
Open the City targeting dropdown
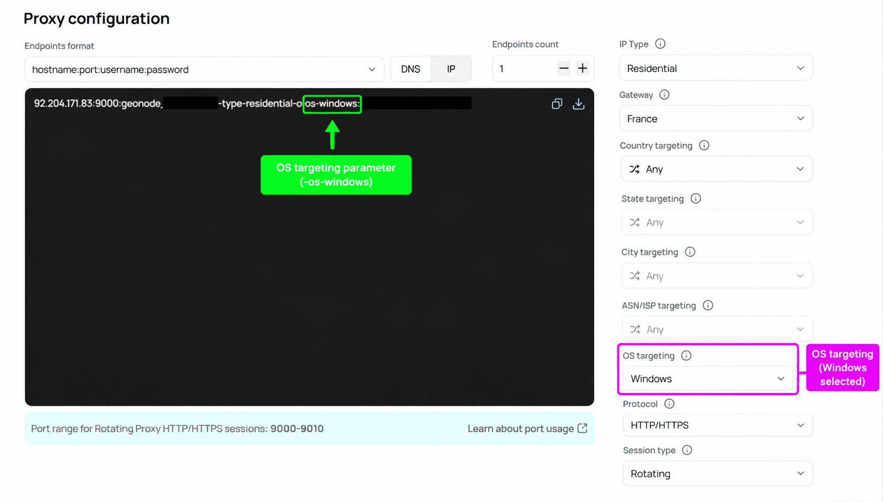click(x=716, y=276)
